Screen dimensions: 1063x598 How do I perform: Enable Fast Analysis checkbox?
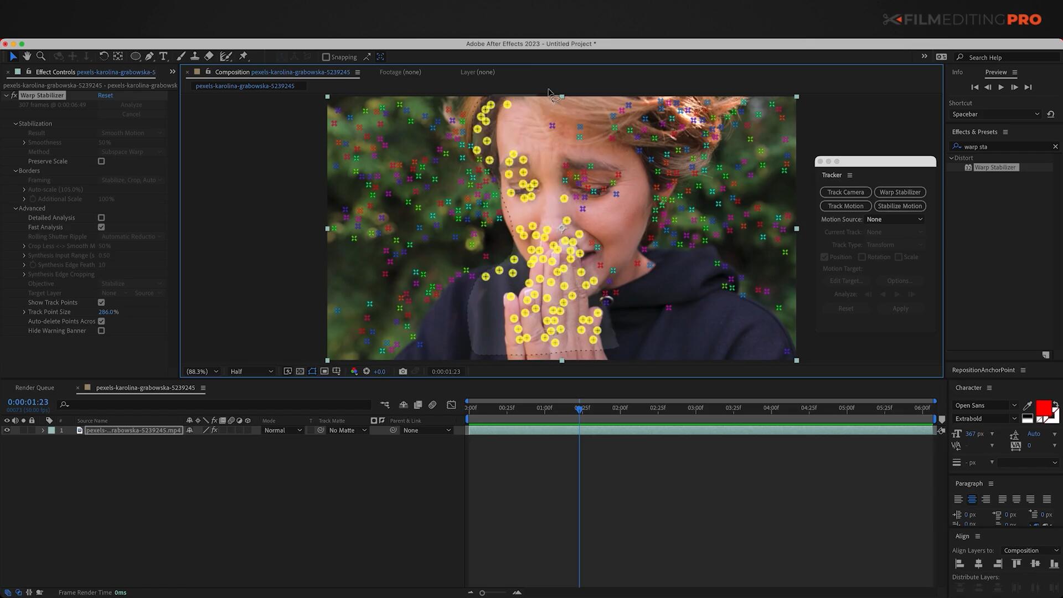[101, 227]
